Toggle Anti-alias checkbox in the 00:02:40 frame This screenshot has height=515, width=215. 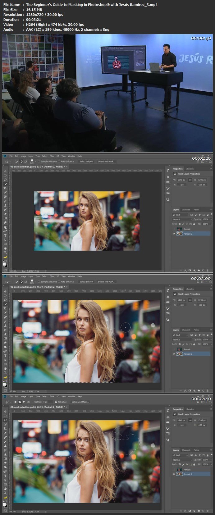tap(56, 402)
